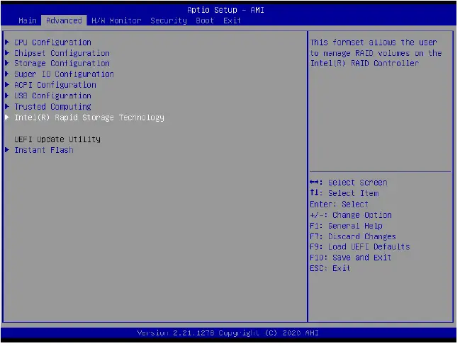
Task: Click the 'F9: Load UEFI Defaults' hint
Action: click(360, 247)
